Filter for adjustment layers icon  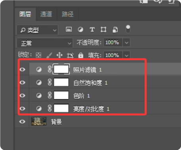81,30
